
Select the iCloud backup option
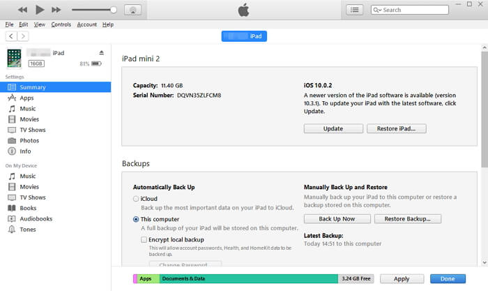tap(136, 199)
